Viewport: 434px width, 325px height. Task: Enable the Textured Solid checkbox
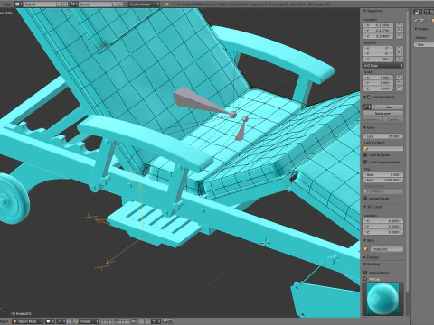point(365,273)
